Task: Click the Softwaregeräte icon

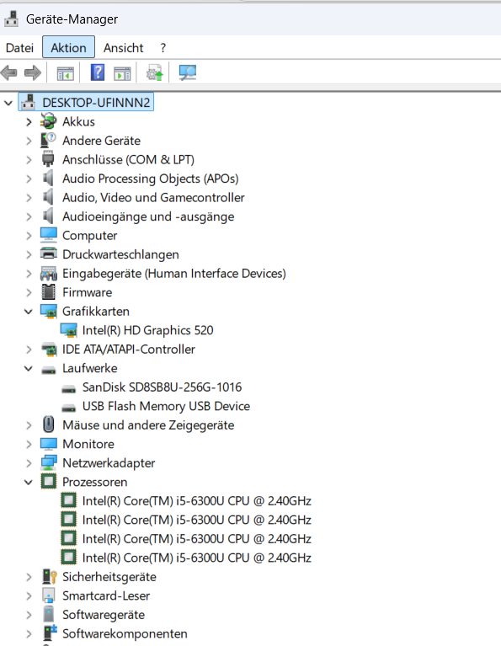Action: [49, 614]
